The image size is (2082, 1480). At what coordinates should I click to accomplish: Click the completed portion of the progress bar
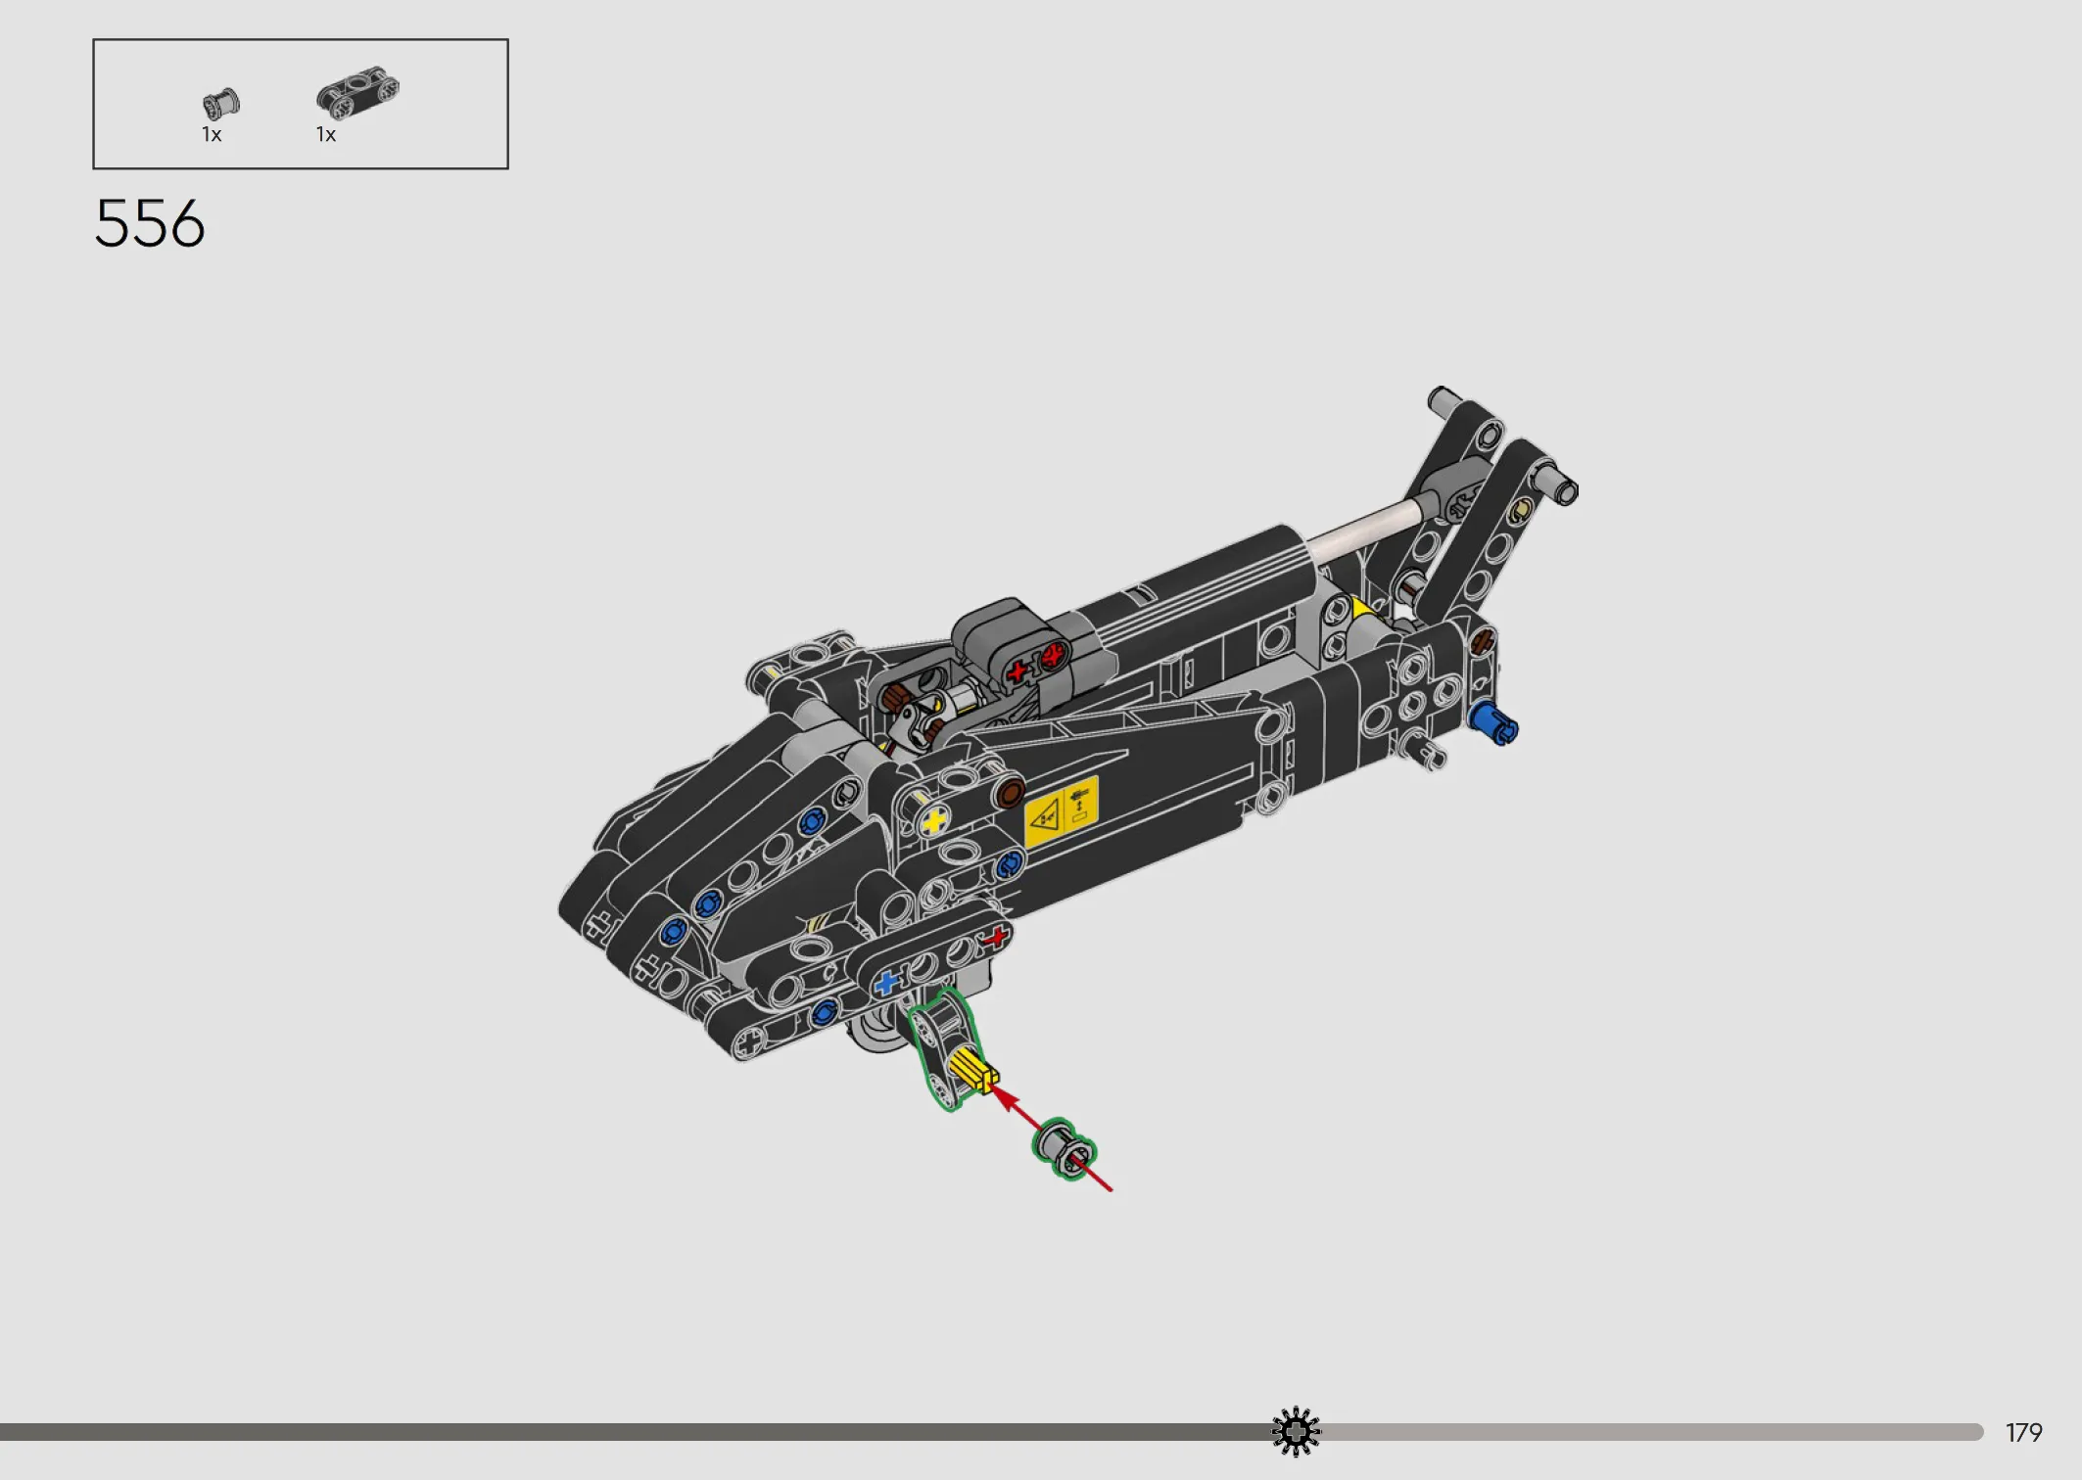637,1432
